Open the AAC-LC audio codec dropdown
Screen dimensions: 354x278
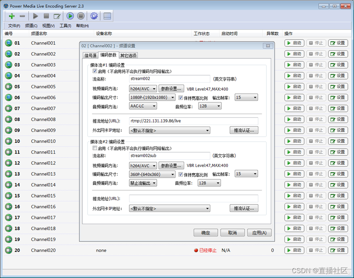(143, 106)
